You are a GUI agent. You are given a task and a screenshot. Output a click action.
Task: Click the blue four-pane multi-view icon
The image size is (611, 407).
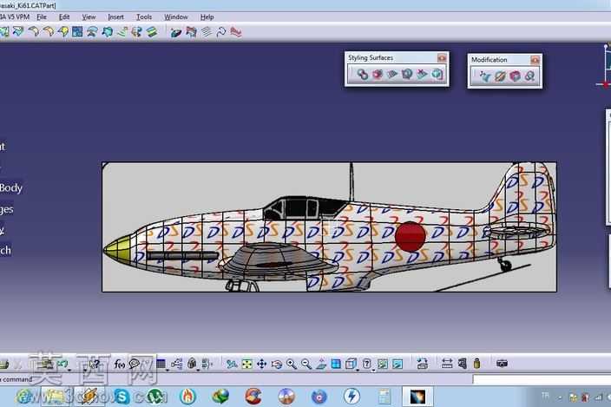pos(336,364)
